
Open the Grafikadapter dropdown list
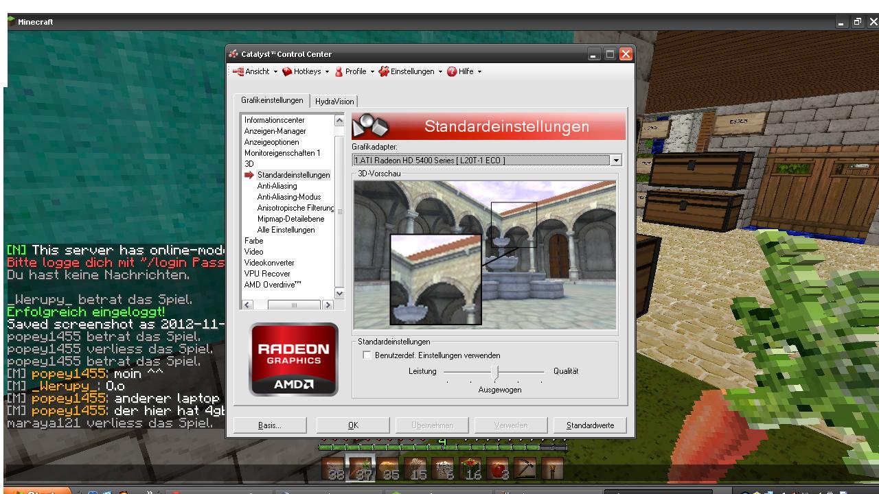point(615,161)
